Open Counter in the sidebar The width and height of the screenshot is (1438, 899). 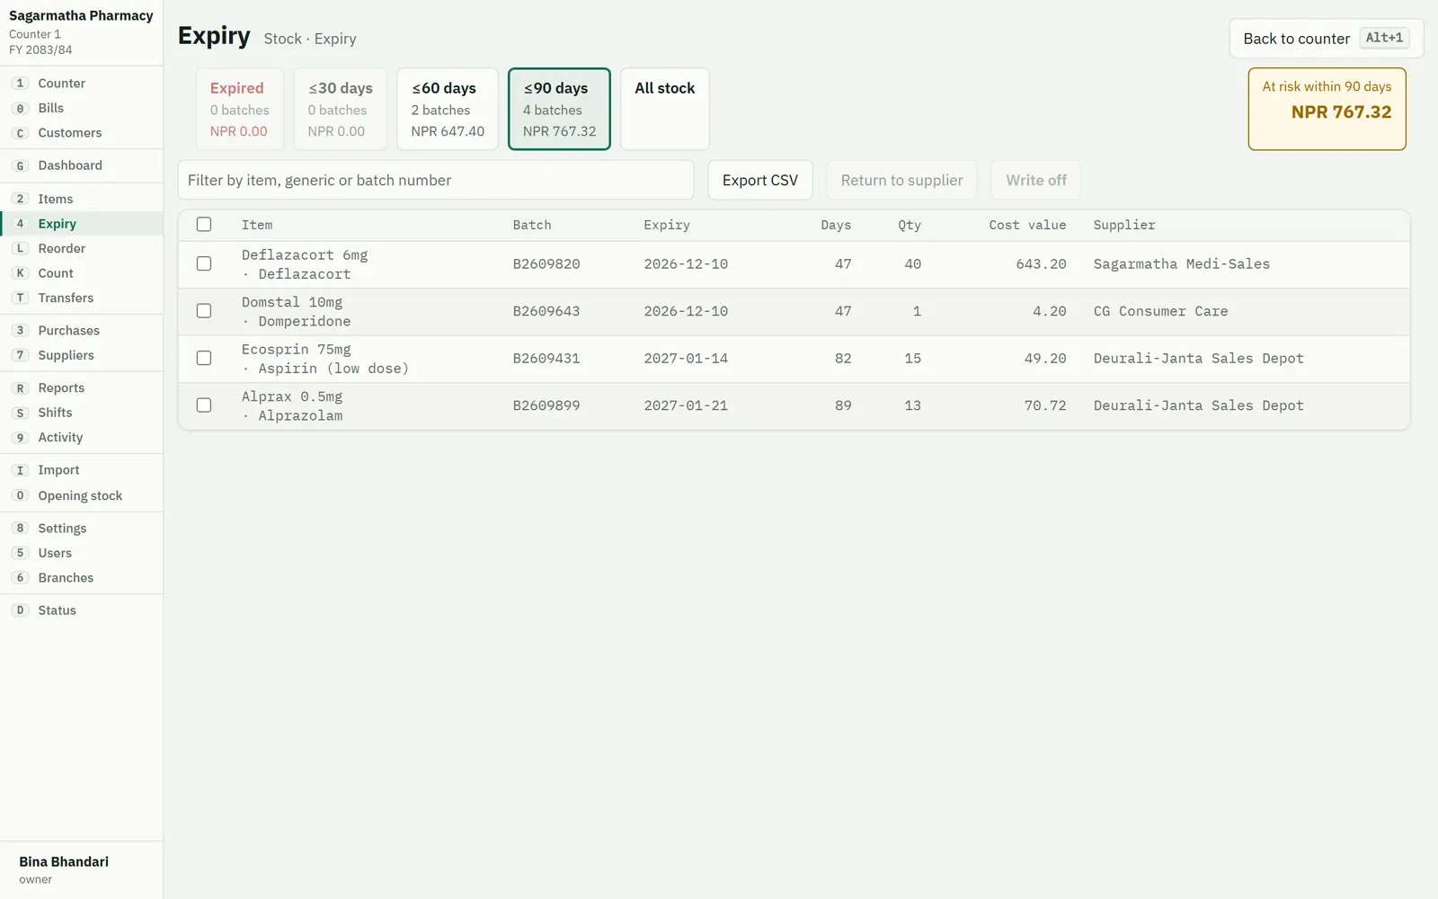pyautogui.click(x=82, y=84)
